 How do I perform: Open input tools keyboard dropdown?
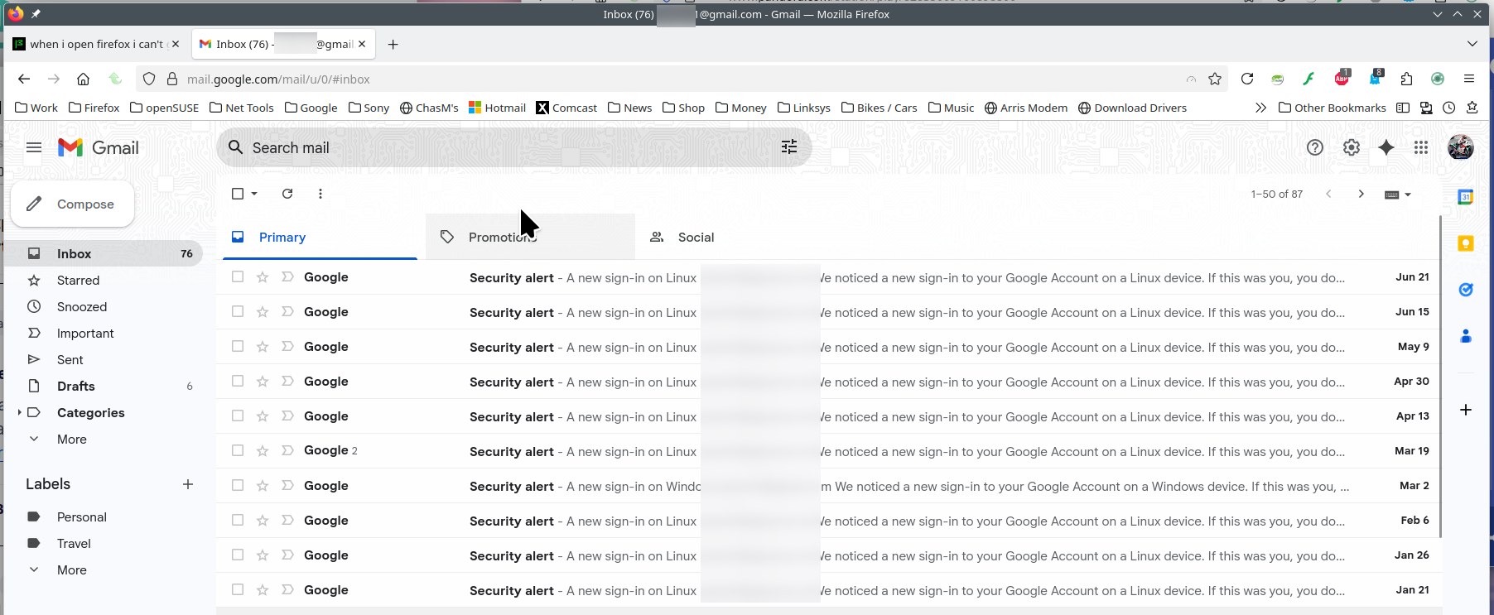[1398, 195]
